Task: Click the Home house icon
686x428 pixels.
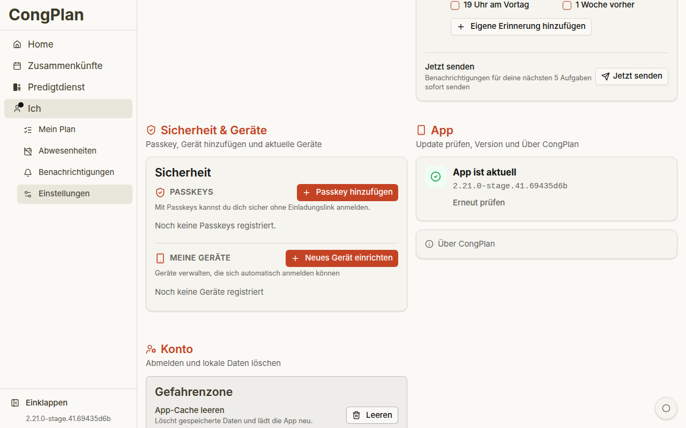Action: [17, 44]
